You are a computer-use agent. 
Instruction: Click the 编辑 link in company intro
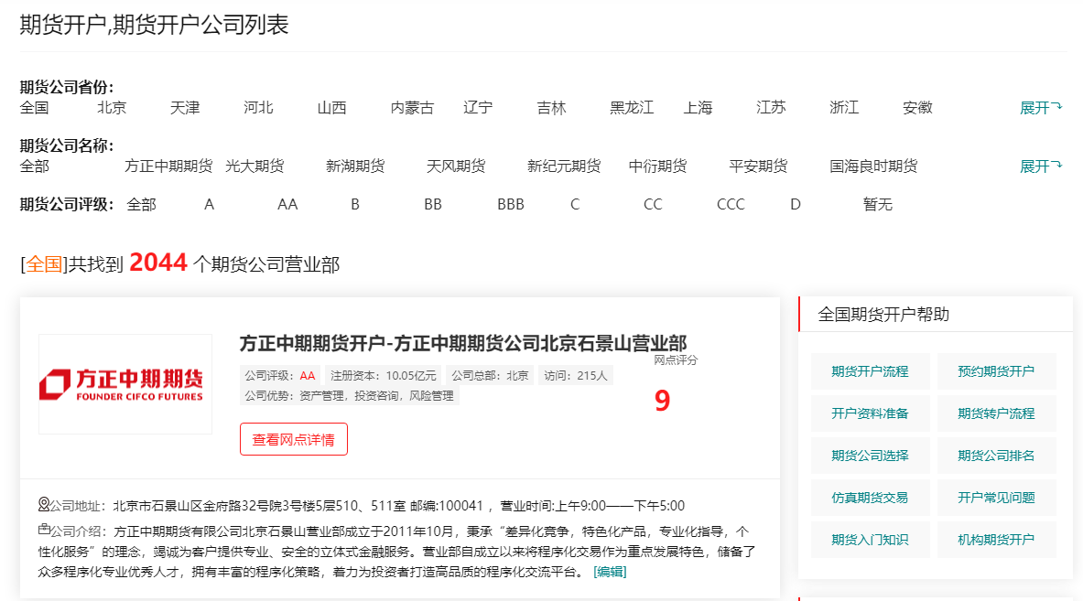(610, 572)
